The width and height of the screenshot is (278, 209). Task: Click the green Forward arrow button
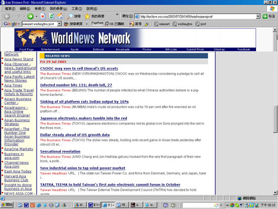point(30,16)
